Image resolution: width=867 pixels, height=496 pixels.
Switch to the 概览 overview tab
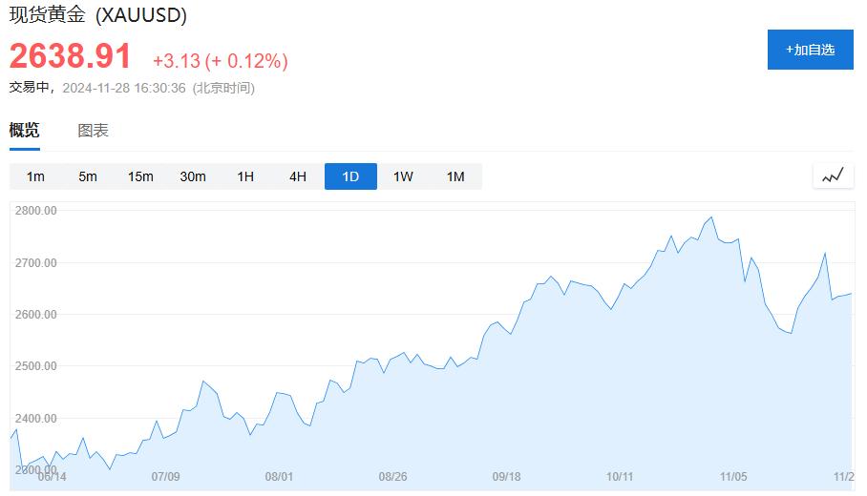pos(25,131)
